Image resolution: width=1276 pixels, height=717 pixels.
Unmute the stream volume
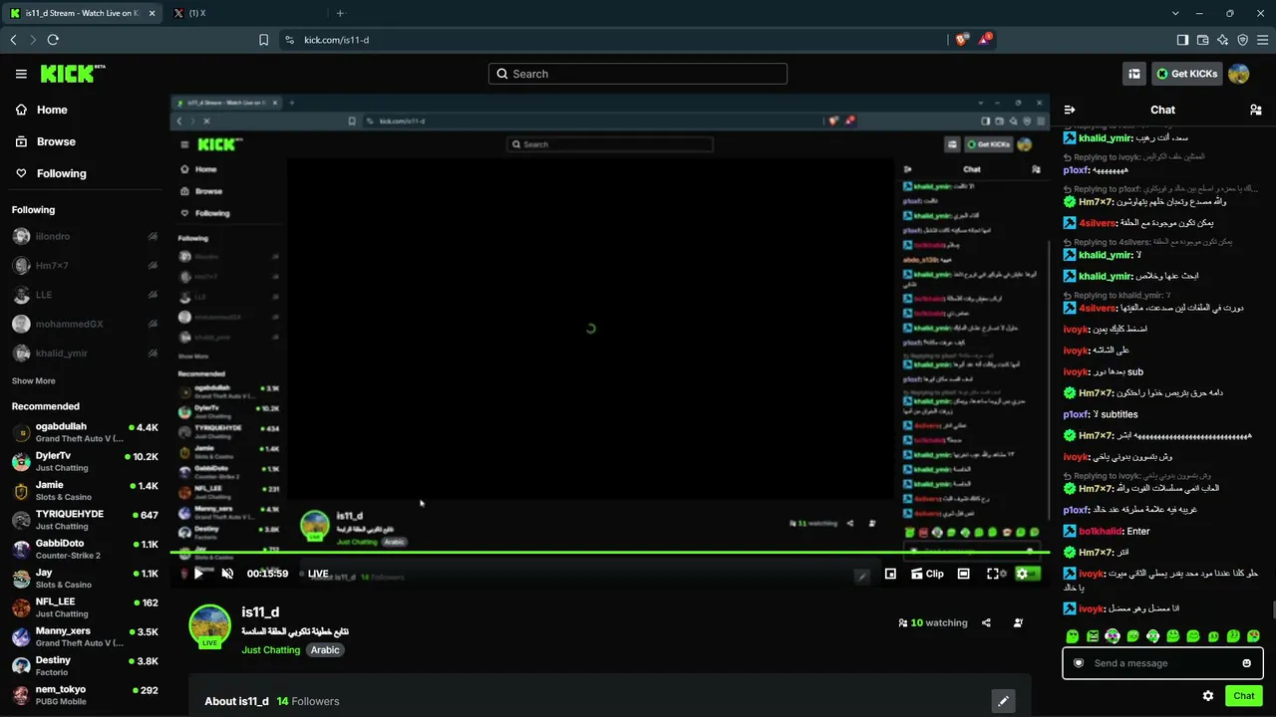pos(227,574)
